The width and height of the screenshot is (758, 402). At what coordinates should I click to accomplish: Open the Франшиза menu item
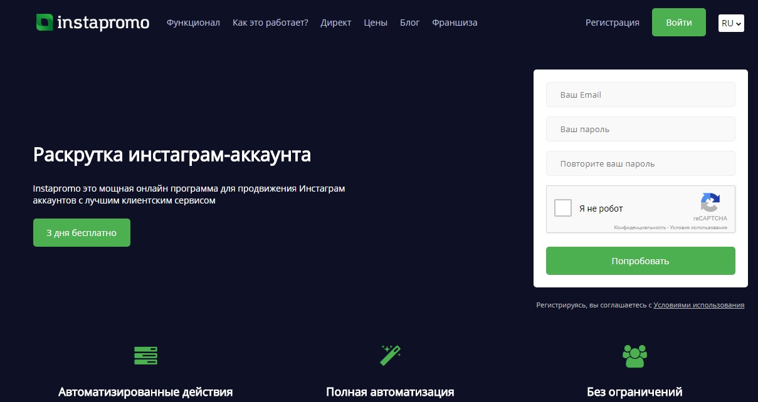coord(455,23)
